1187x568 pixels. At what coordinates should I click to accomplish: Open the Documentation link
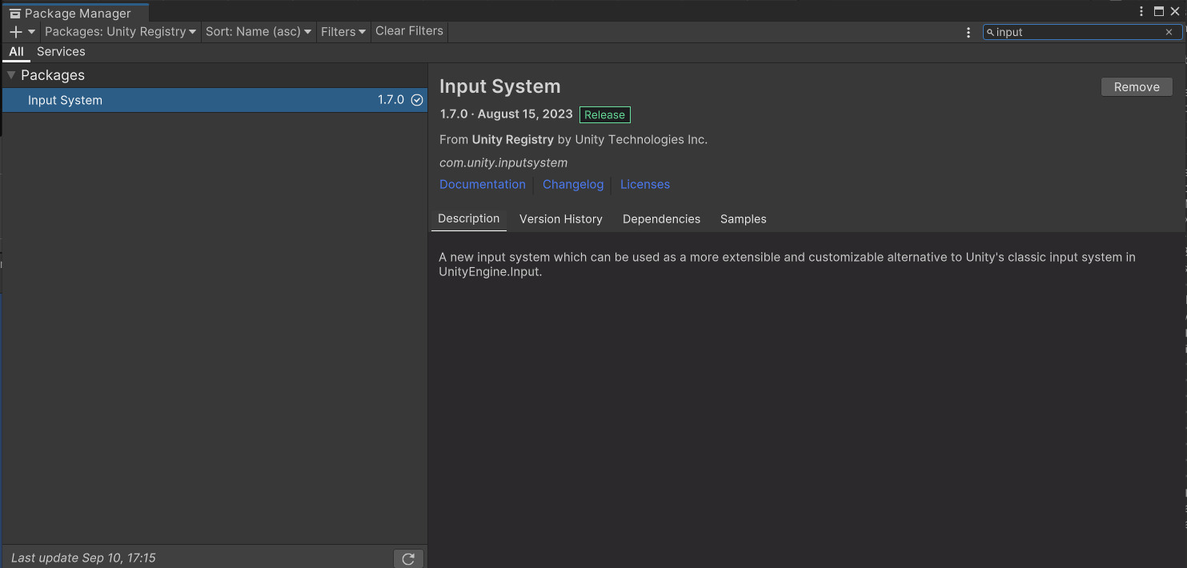click(x=482, y=184)
